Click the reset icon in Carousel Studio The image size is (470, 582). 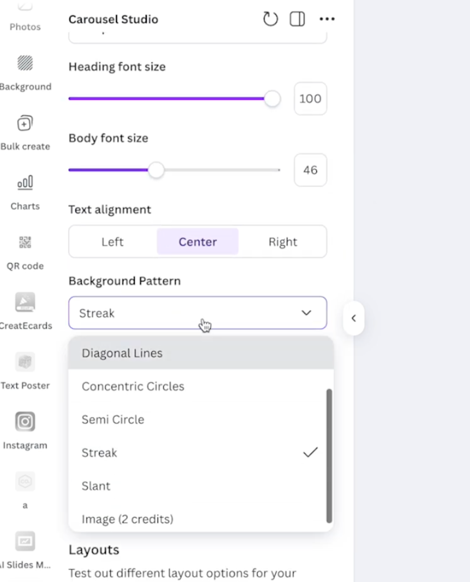point(270,19)
